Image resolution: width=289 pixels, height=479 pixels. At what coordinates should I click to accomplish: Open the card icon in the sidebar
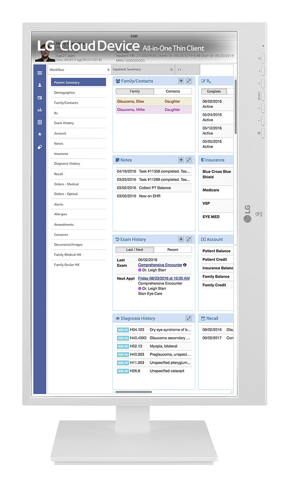click(40, 98)
